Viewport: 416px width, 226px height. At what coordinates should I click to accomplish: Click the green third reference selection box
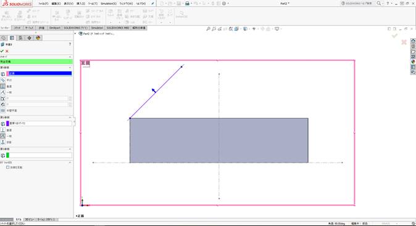click(39, 155)
